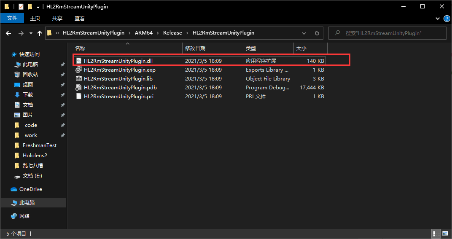Click the Release breadcrumb segment

172,33
